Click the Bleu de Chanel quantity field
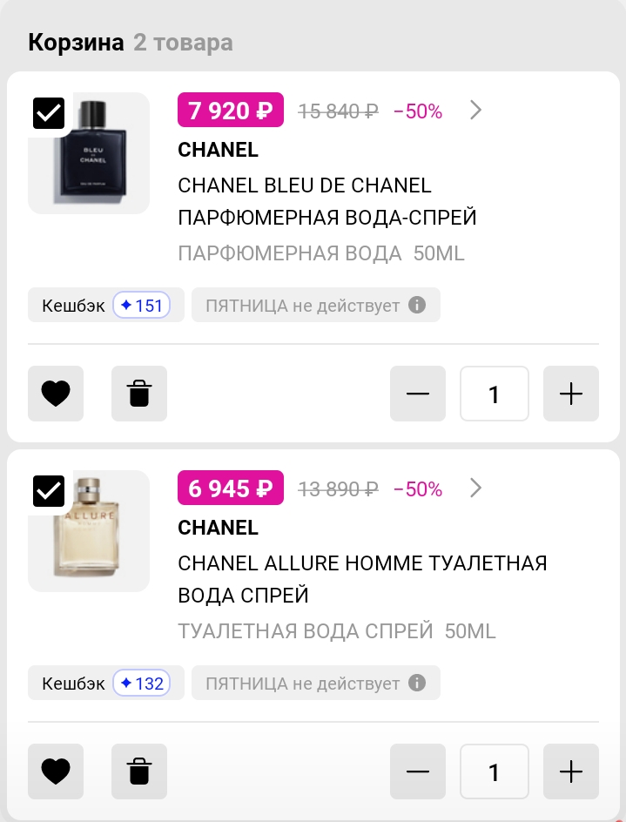This screenshot has width=626, height=822. click(x=495, y=394)
